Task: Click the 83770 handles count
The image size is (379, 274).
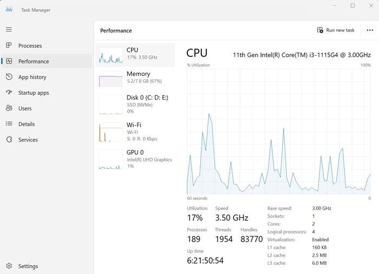Action: (x=251, y=239)
